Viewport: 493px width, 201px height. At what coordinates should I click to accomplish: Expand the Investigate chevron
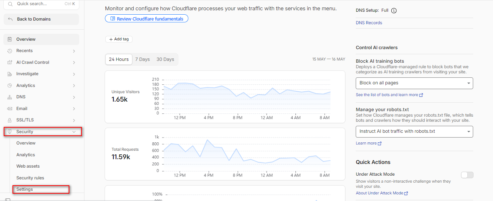74,74
